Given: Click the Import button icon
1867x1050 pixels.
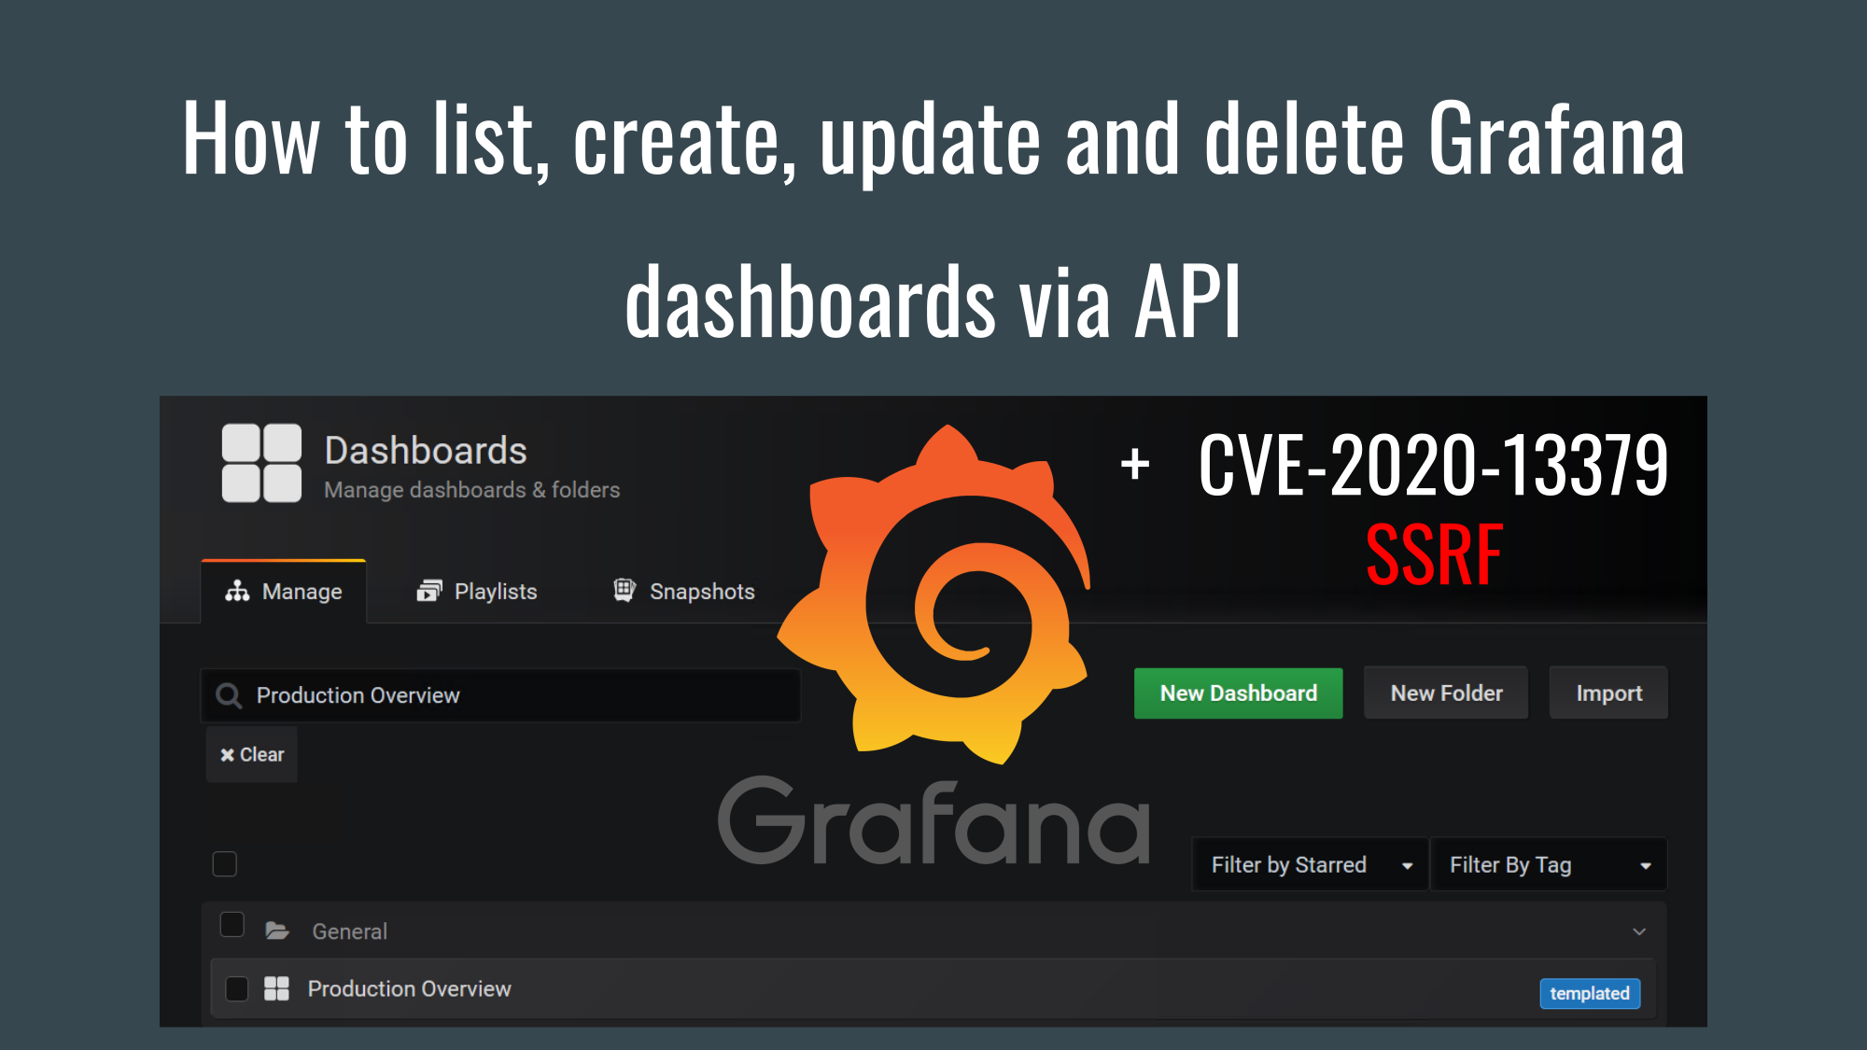Looking at the screenshot, I should [x=1607, y=693].
